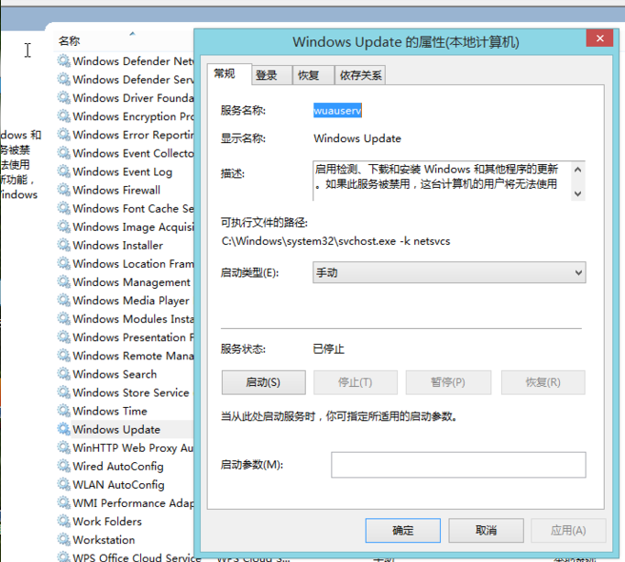Click gear icon beside Windows Presentation Foundation

(x=63, y=337)
